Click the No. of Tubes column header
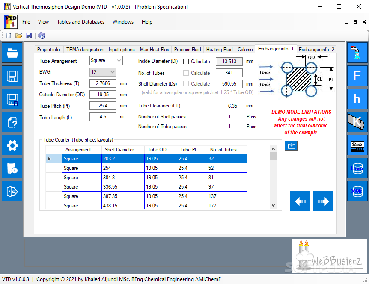 pyautogui.click(x=227, y=150)
